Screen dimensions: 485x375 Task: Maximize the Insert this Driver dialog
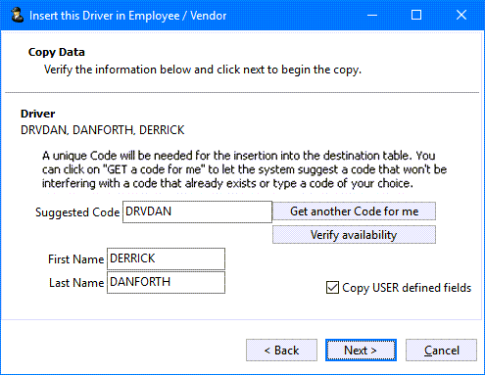point(416,15)
